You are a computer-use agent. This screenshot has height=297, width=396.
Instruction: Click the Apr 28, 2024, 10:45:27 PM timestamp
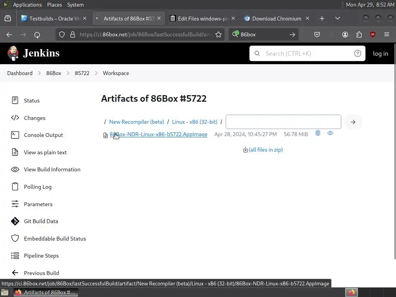click(x=246, y=134)
